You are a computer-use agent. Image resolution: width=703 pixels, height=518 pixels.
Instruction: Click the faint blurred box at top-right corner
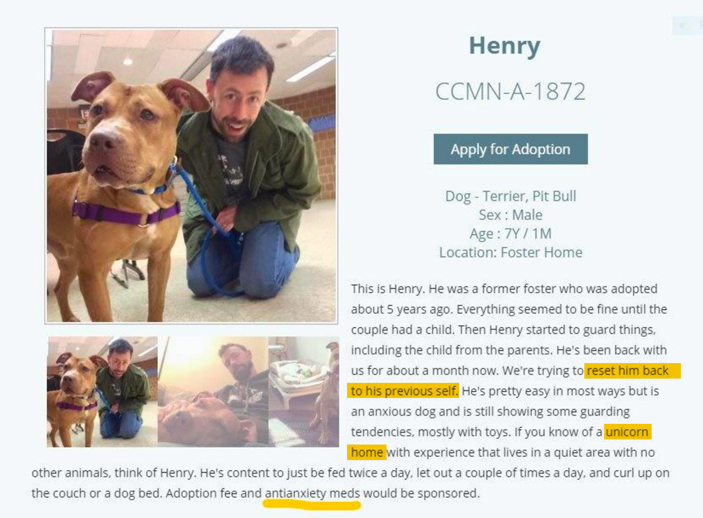click(x=687, y=25)
